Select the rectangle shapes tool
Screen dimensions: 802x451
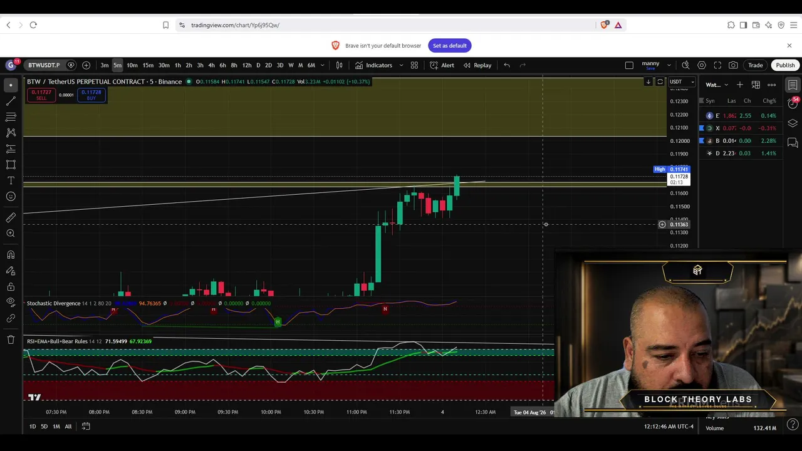click(11, 165)
